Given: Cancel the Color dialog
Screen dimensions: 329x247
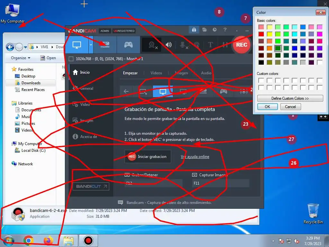Looking at the screenshot, I should (290, 107).
